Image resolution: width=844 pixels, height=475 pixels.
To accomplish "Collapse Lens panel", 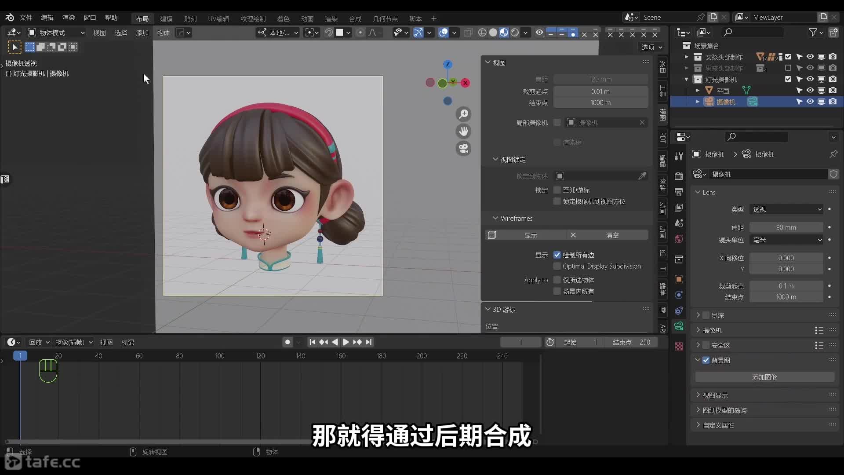I will [x=698, y=192].
